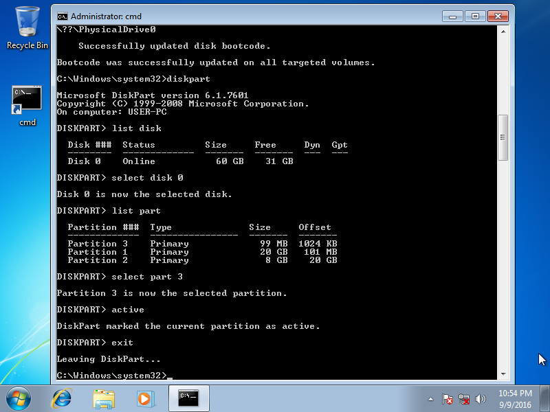Launch Windows Media Player from the taskbar
The width and height of the screenshot is (550, 412).
click(x=144, y=399)
